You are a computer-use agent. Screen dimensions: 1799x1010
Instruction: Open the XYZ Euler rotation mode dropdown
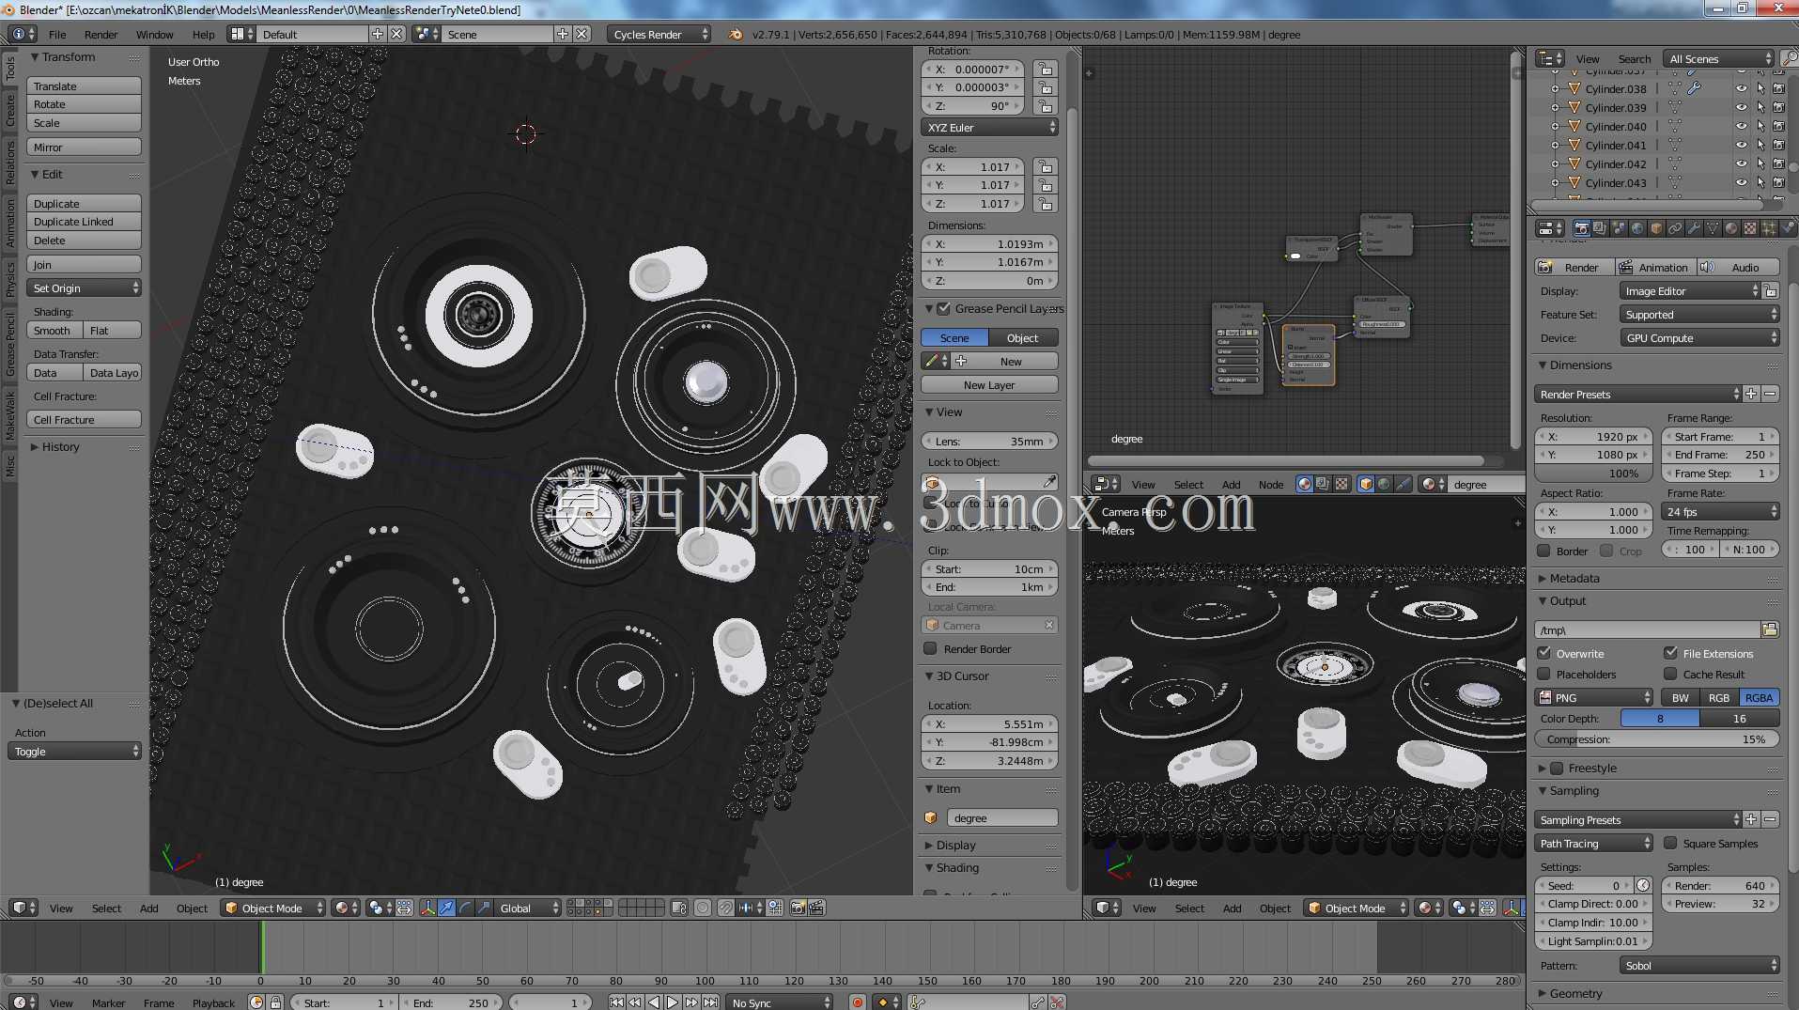(x=990, y=127)
